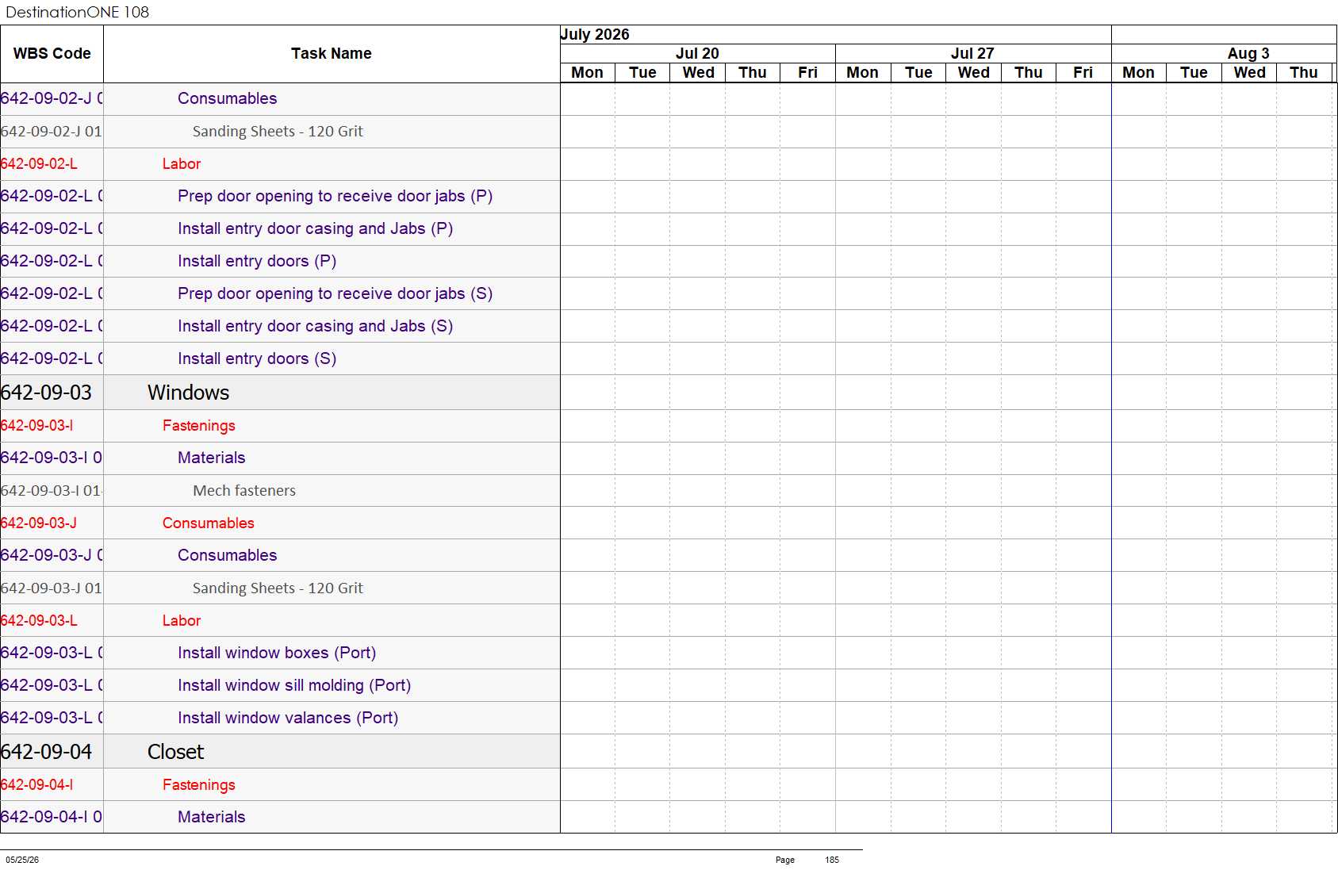This screenshot has width=1338, height=870.
Task: Select Prep door opening to receive door jabs (P)
Action: tap(335, 196)
